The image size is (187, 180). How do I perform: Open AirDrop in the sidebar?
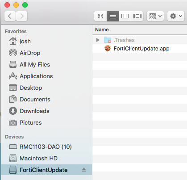(30, 53)
